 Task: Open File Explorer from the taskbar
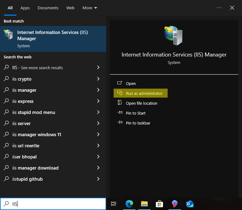click(144, 204)
